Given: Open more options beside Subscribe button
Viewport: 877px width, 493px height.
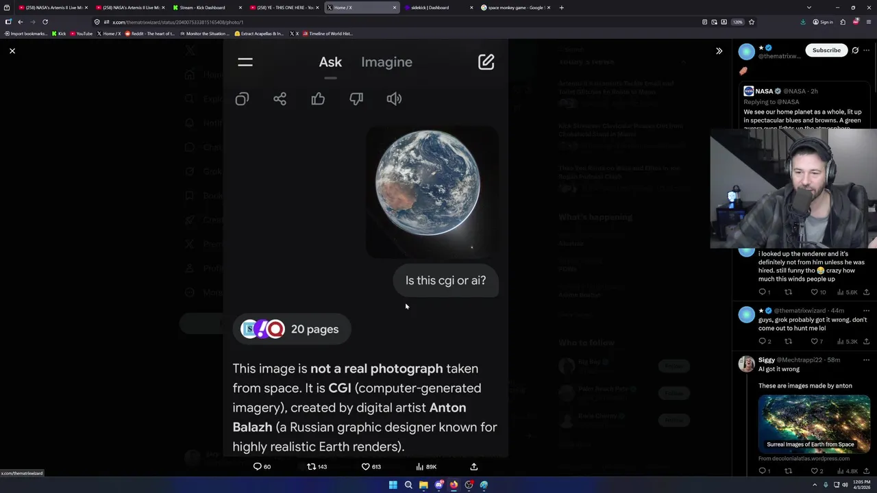Looking at the screenshot, I should point(867,50).
